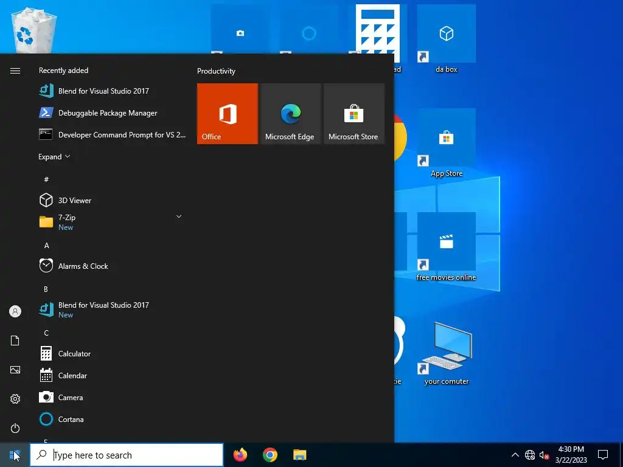Open the App Store desktop shortcut
The image size is (623, 467).
click(446, 143)
